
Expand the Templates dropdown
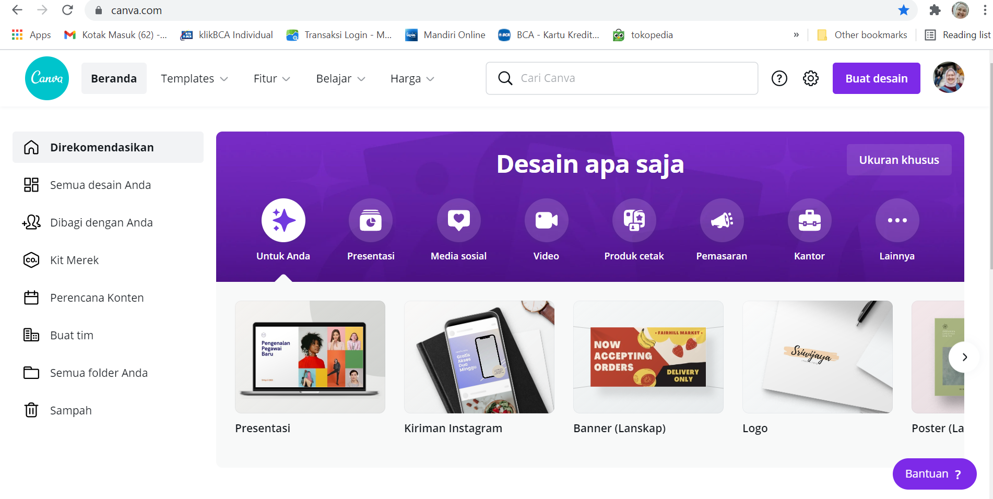point(194,78)
